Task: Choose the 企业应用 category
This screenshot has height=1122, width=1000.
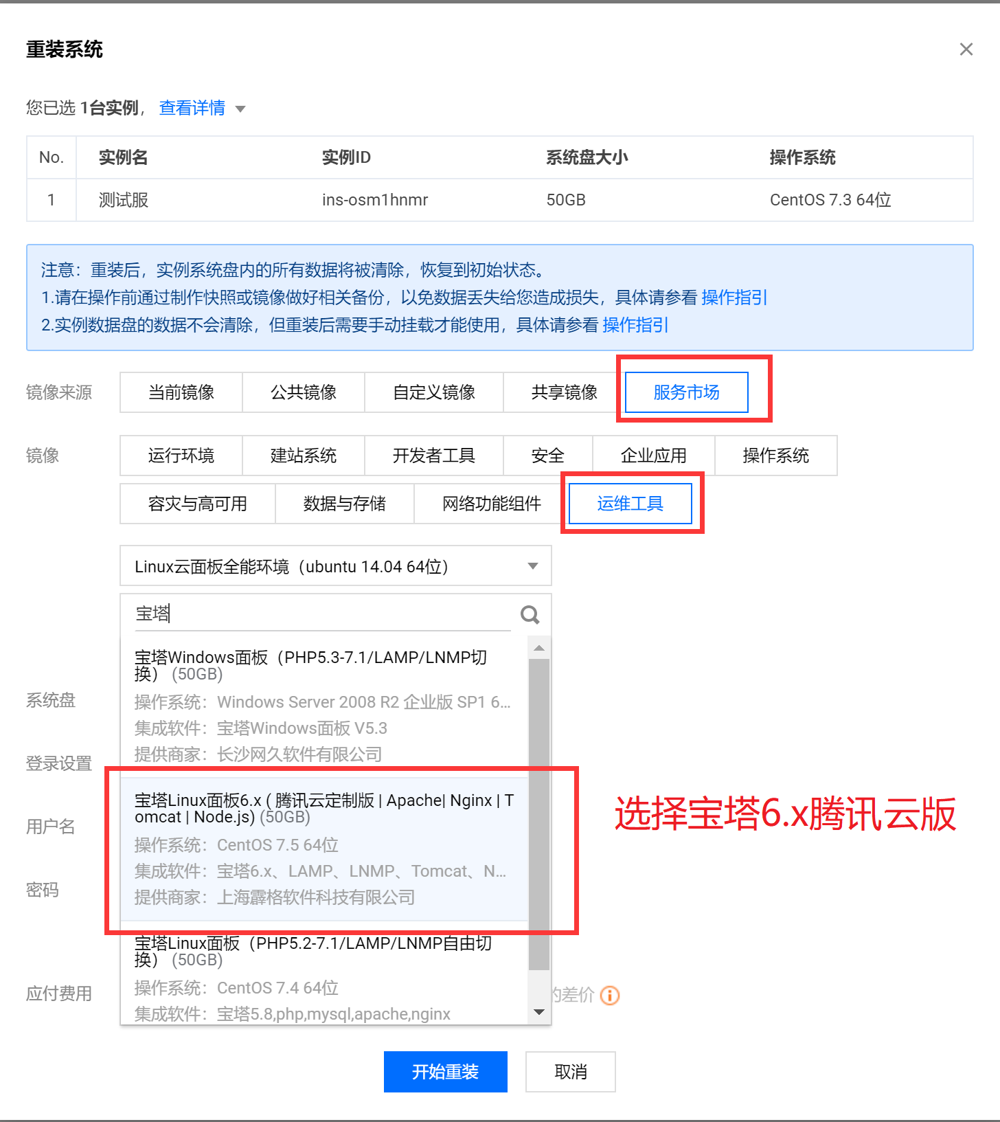Action: click(x=654, y=456)
